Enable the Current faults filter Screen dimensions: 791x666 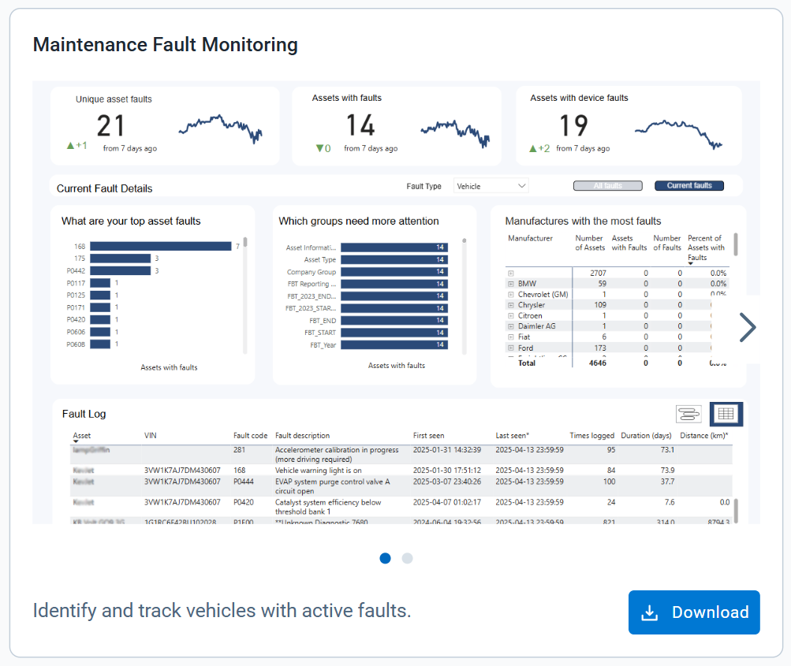[x=688, y=185]
